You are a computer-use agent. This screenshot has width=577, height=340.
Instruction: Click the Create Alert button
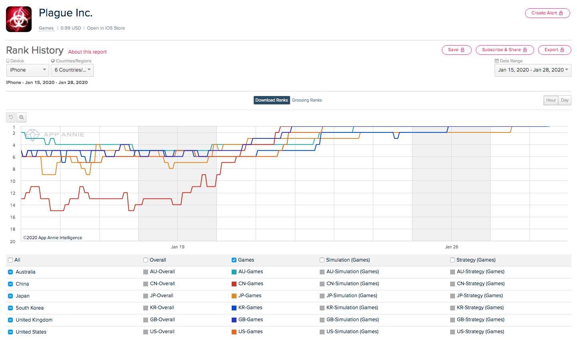tap(547, 13)
